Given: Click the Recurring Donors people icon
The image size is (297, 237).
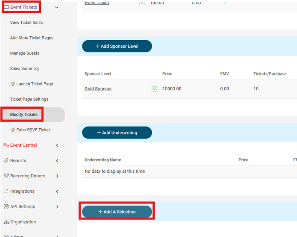Looking at the screenshot, I should [6, 176].
